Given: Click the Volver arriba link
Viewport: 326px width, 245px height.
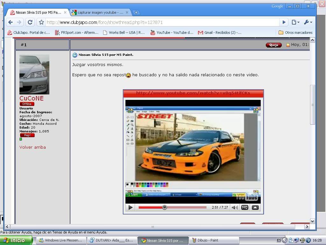Looking at the screenshot, I should coord(33,147).
